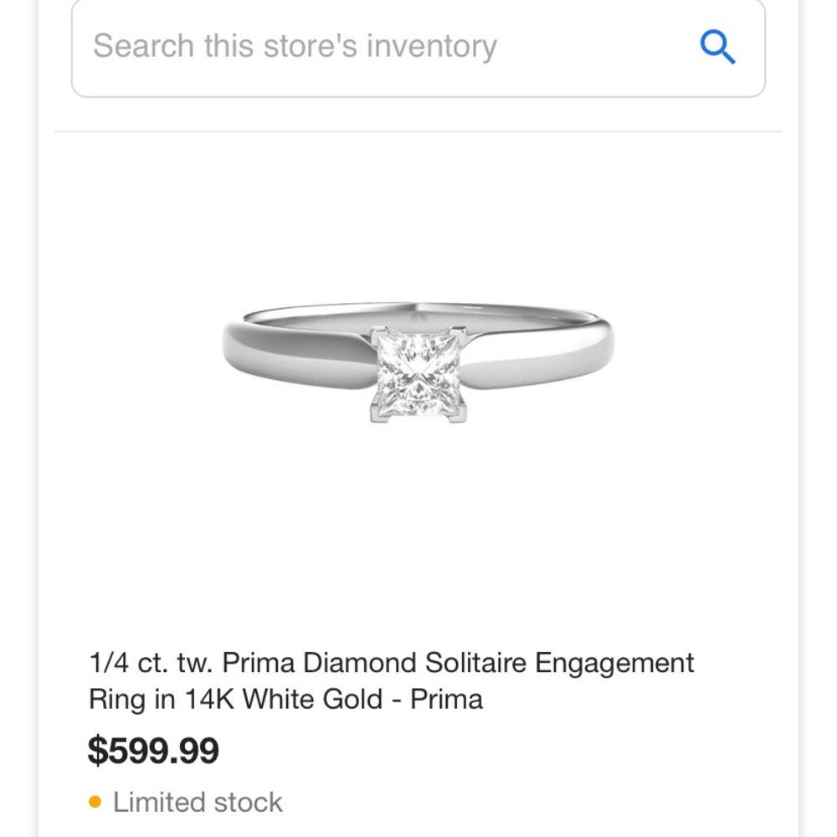This screenshot has height=837, width=837.
Task: Click the Limited stock label
Action: point(199,801)
